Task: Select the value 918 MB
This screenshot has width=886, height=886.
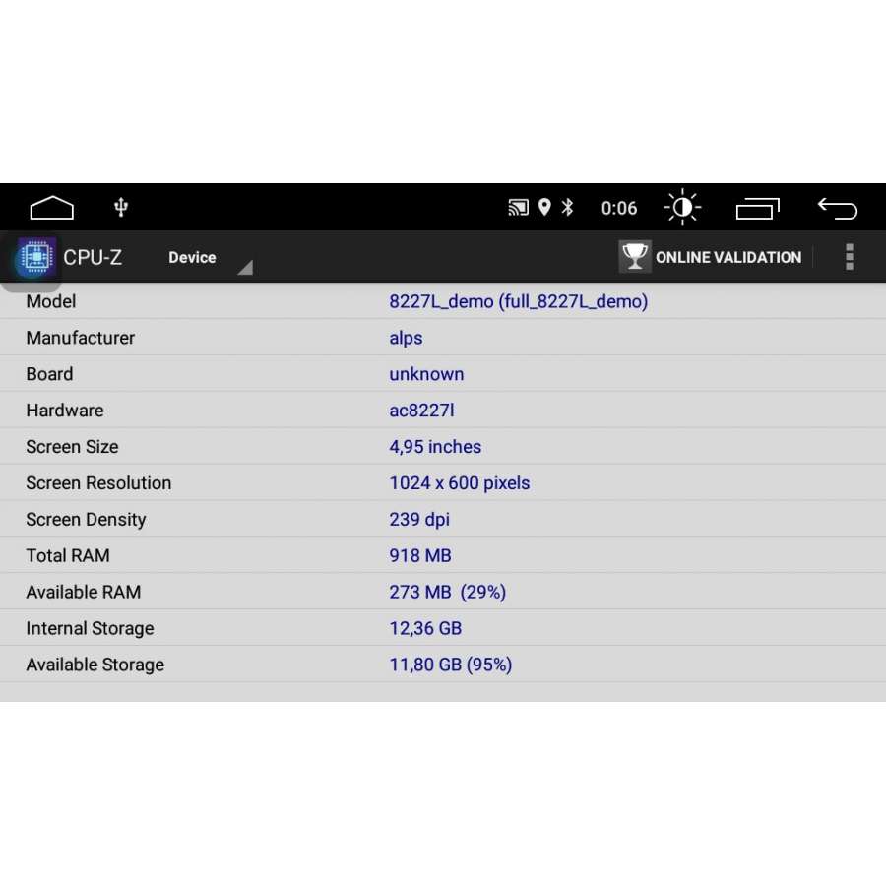Action: click(x=419, y=555)
